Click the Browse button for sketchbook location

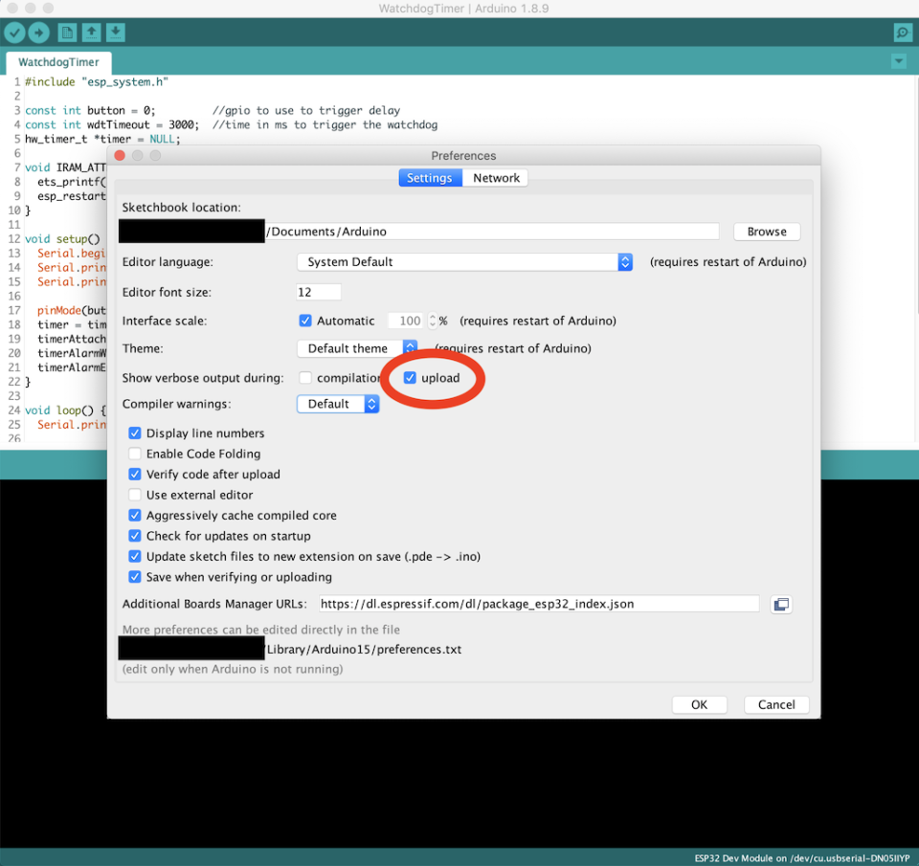point(766,231)
